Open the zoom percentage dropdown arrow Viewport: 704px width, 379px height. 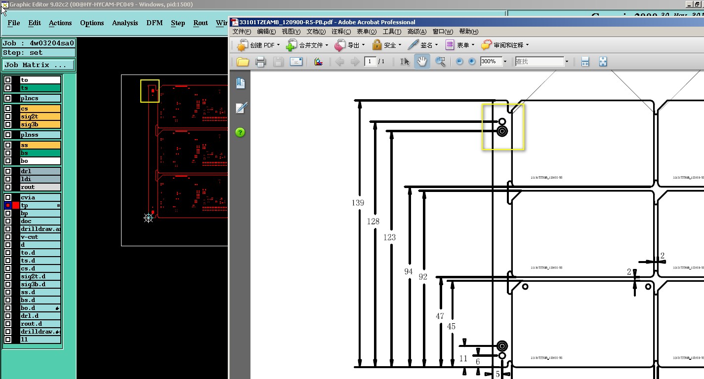[505, 62]
